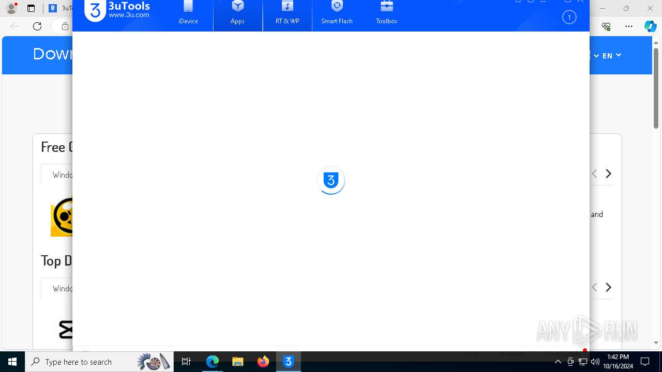Go back in the Edge browser
The image size is (662, 372).
pyautogui.click(x=14, y=26)
